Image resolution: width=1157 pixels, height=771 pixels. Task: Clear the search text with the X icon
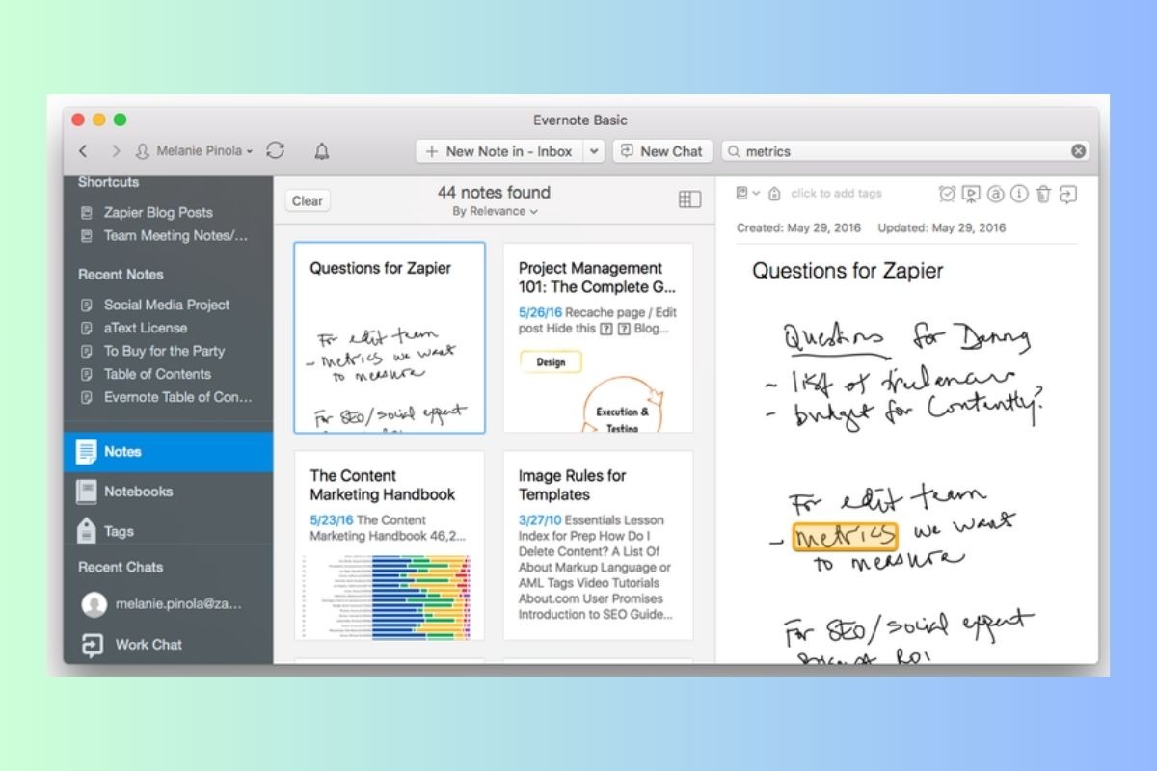click(1078, 151)
